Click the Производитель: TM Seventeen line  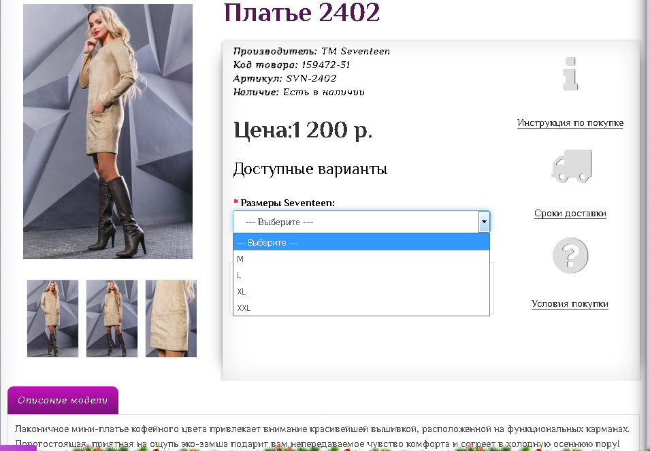(x=311, y=51)
